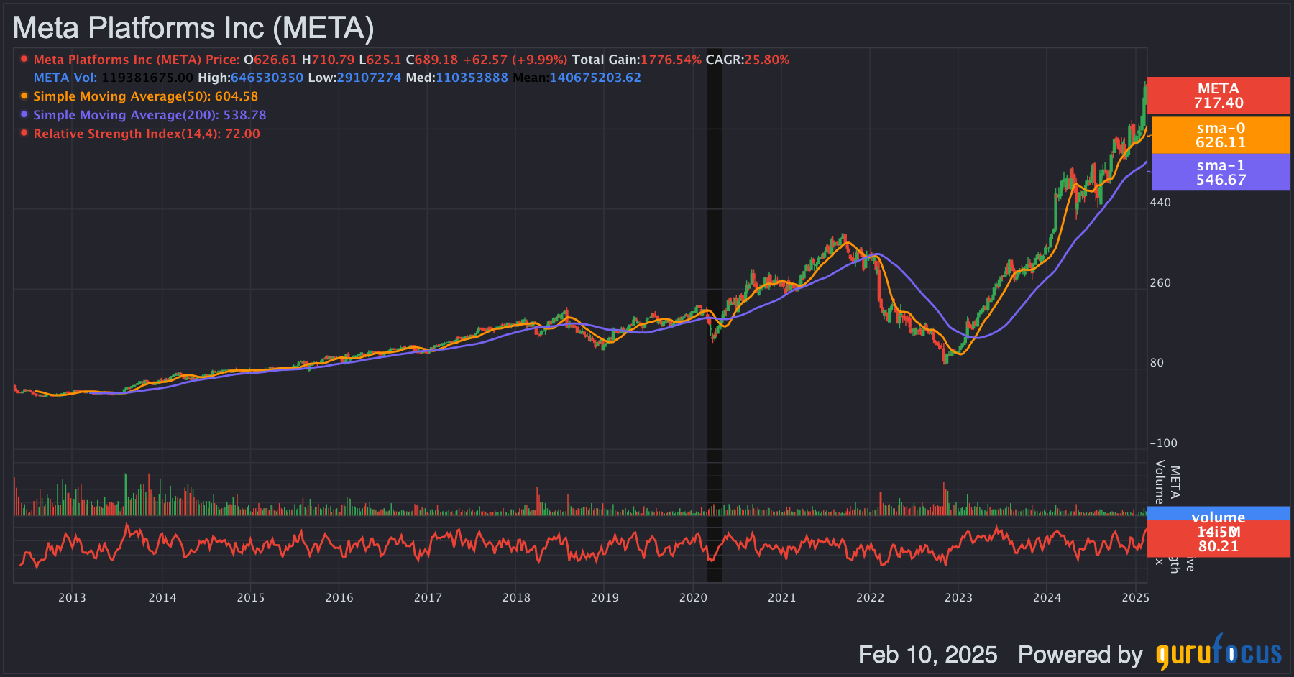Toggle the Simple Moving Average(50): 604.58 legend entry

[x=145, y=96]
